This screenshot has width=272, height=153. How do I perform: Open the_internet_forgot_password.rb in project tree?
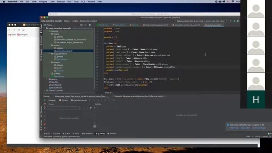click(x=70, y=42)
